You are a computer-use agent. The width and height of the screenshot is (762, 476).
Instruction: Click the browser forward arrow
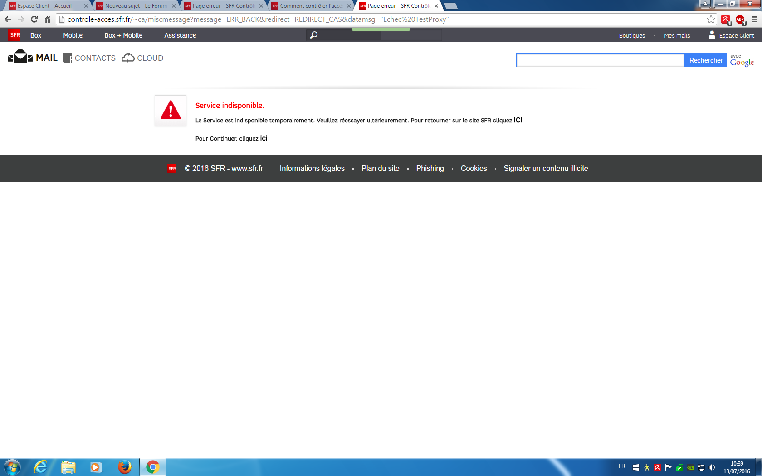21,19
